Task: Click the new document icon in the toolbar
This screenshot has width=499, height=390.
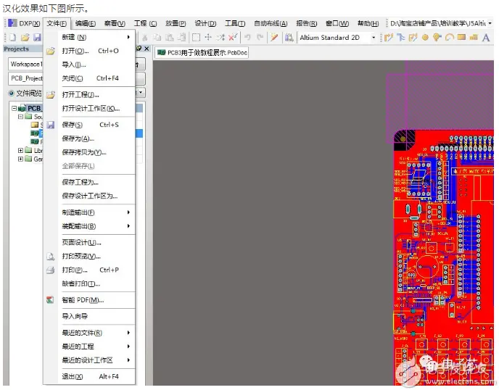Action: 13,38
